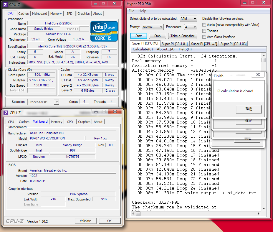Image resolution: width=273 pixels, height=232 pixels.
Task: Click the scroll up arrow of Super PI log
Action: point(264,55)
